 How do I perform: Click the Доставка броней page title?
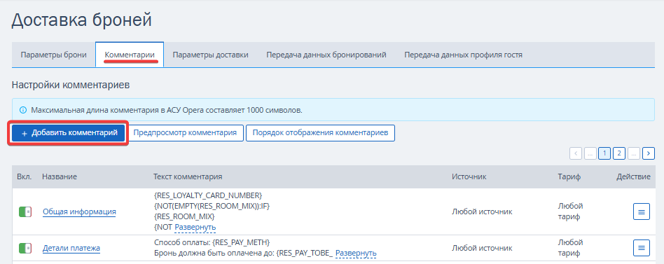pyautogui.click(x=81, y=20)
